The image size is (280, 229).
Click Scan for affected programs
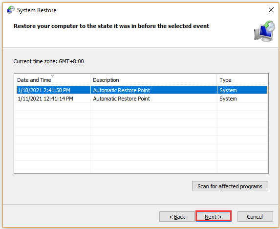coord(230,186)
